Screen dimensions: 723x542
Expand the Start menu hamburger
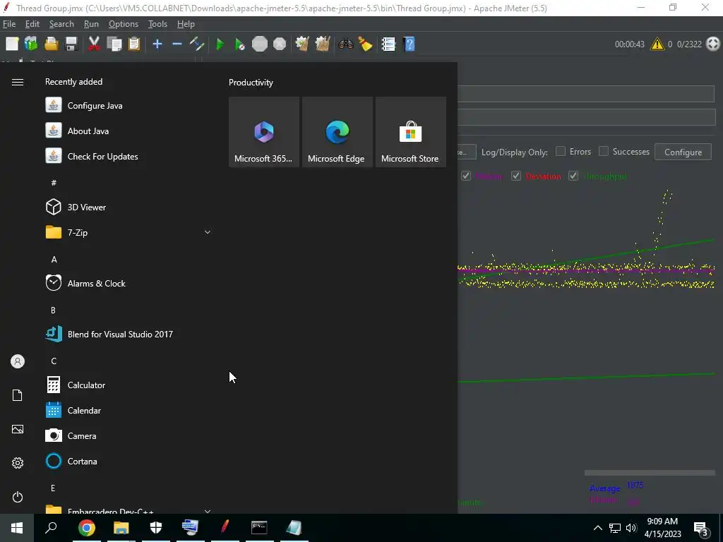(x=18, y=82)
